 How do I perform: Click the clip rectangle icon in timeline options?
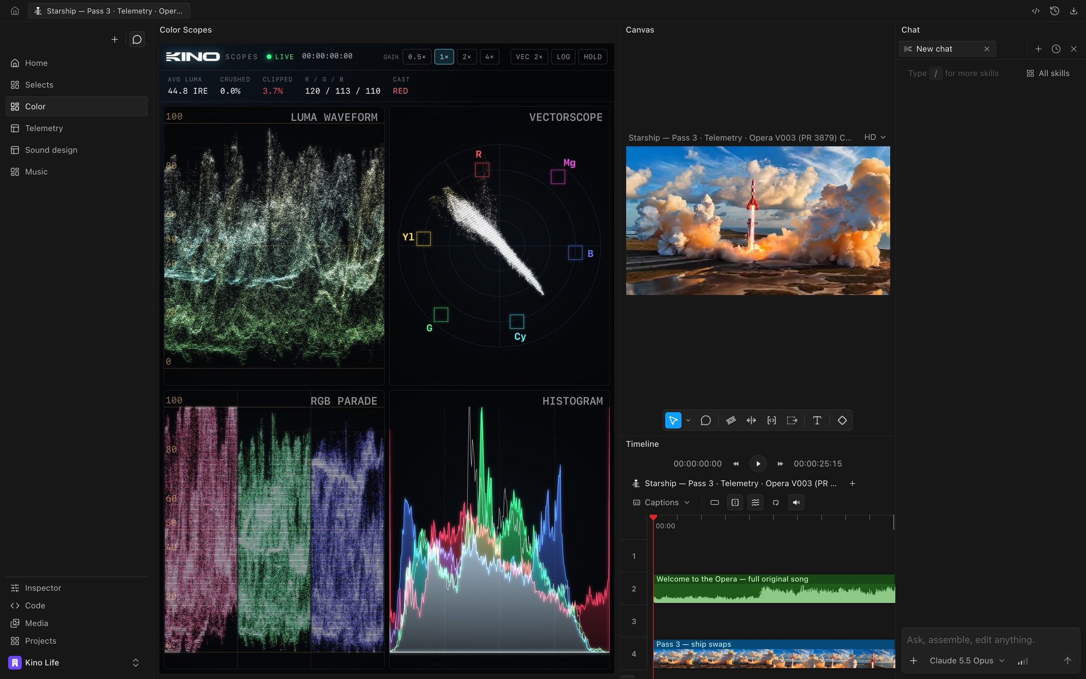pos(714,502)
